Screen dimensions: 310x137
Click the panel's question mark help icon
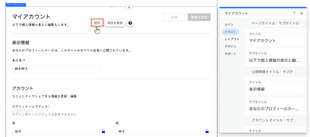[x=294, y=13]
